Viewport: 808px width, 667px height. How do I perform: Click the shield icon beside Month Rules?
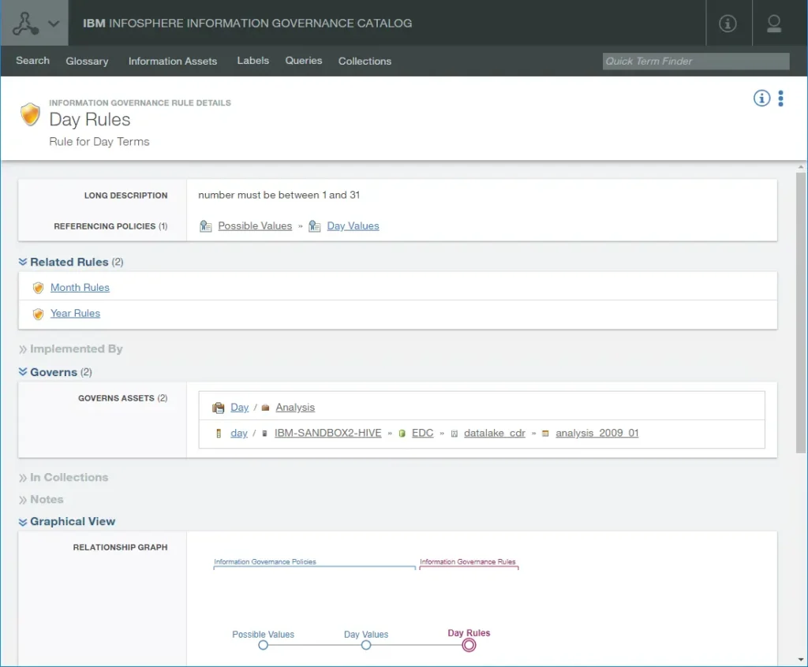38,287
